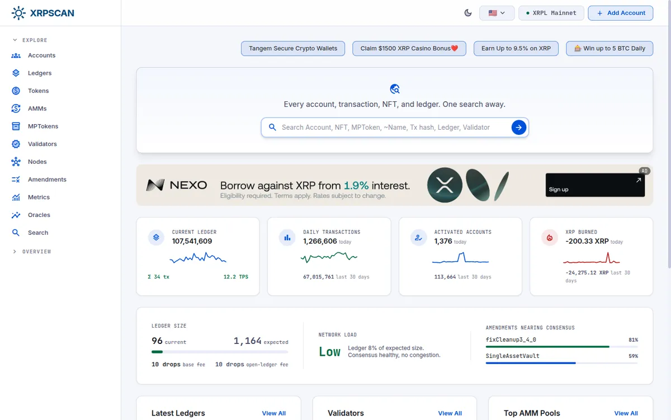Click the Add Account button

tap(621, 13)
